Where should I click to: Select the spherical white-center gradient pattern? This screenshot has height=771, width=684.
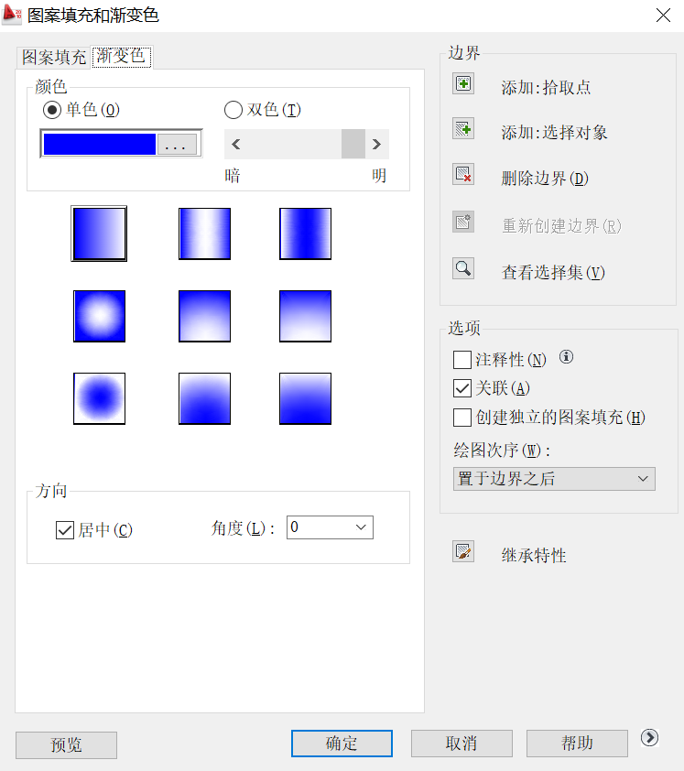pyautogui.click(x=99, y=316)
